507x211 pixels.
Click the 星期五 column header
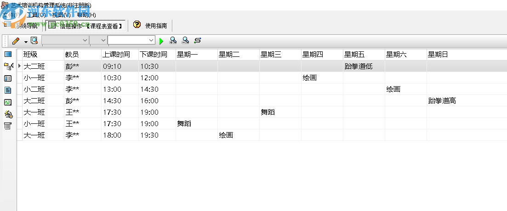[364, 55]
